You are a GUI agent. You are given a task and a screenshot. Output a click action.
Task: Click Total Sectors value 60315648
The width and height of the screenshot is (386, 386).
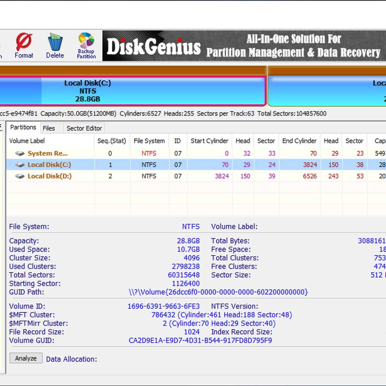(184, 275)
